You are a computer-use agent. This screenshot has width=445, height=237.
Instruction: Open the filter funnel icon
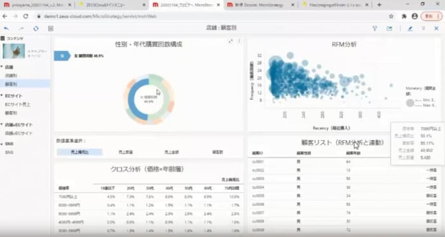pyautogui.click(x=374, y=29)
